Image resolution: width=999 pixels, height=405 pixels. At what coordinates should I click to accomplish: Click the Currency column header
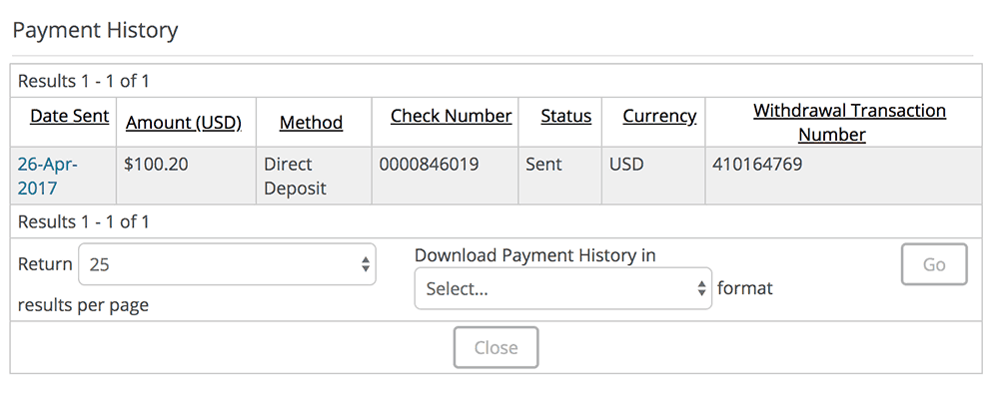pyautogui.click(x=659, y=116)
